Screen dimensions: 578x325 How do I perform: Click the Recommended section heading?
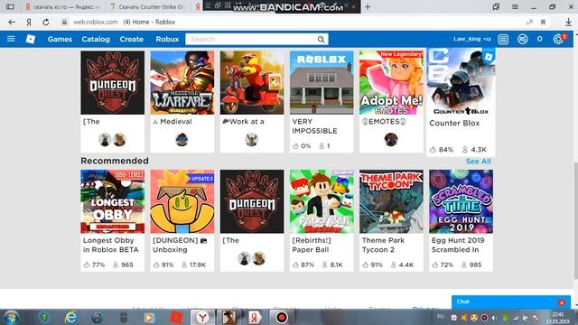point(115,161)
